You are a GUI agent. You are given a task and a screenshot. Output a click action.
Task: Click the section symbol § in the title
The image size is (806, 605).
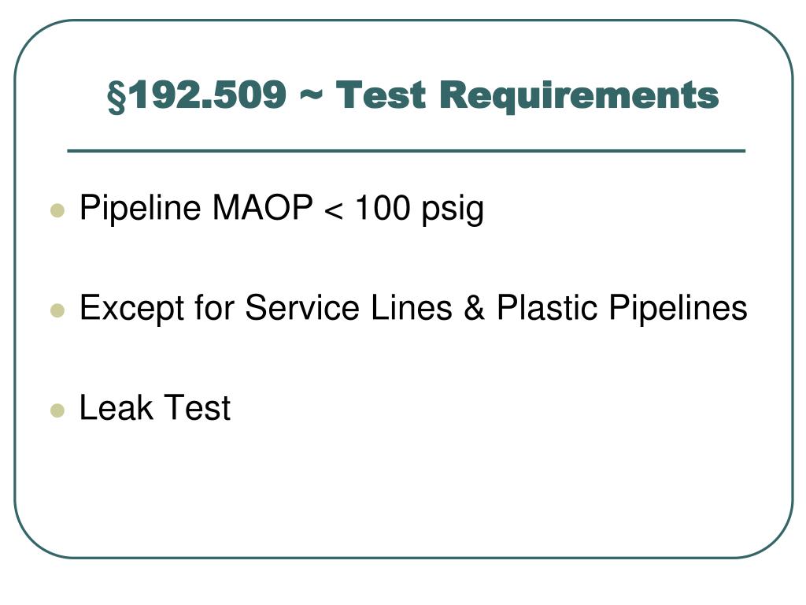point(116,96)
